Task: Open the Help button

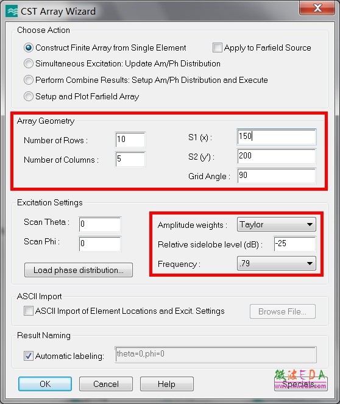Action: point(167,384)
